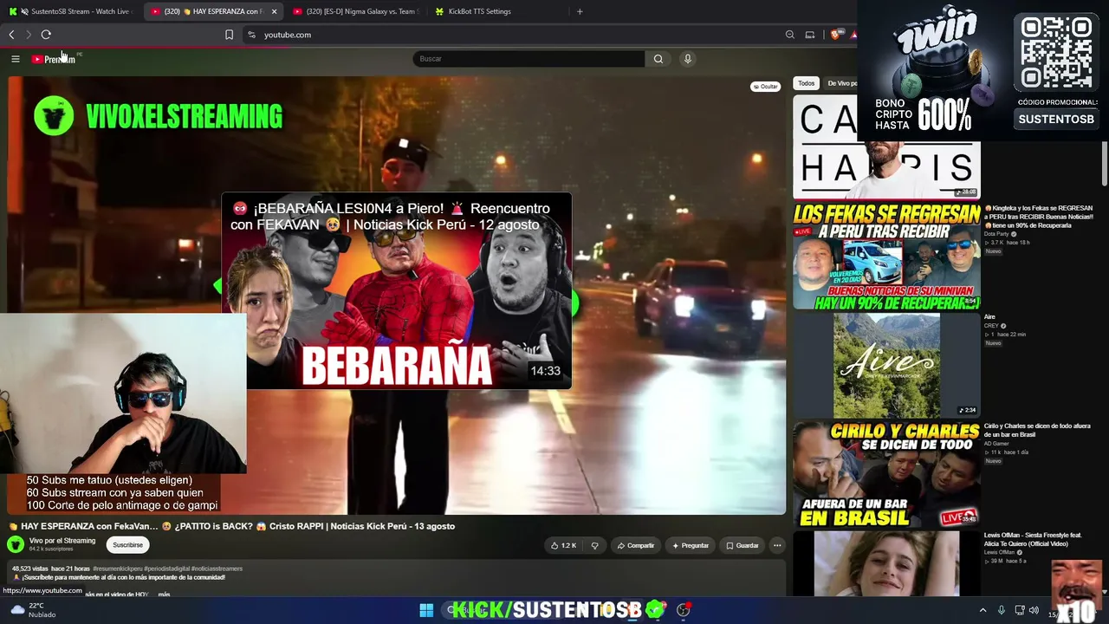Open Los Fekas se regresan video thumbnail

886,256
